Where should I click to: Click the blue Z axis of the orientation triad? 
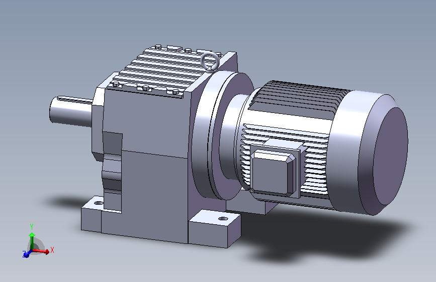27,253
